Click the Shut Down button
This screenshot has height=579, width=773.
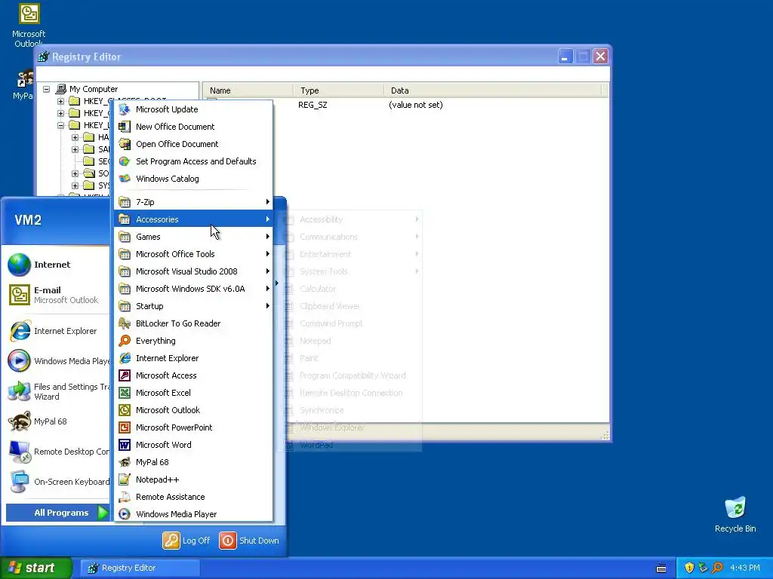249,541
